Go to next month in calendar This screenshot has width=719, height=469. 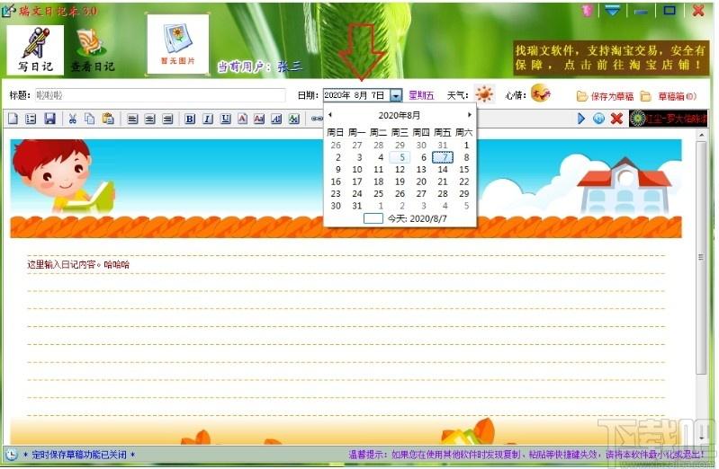[469, 115]
